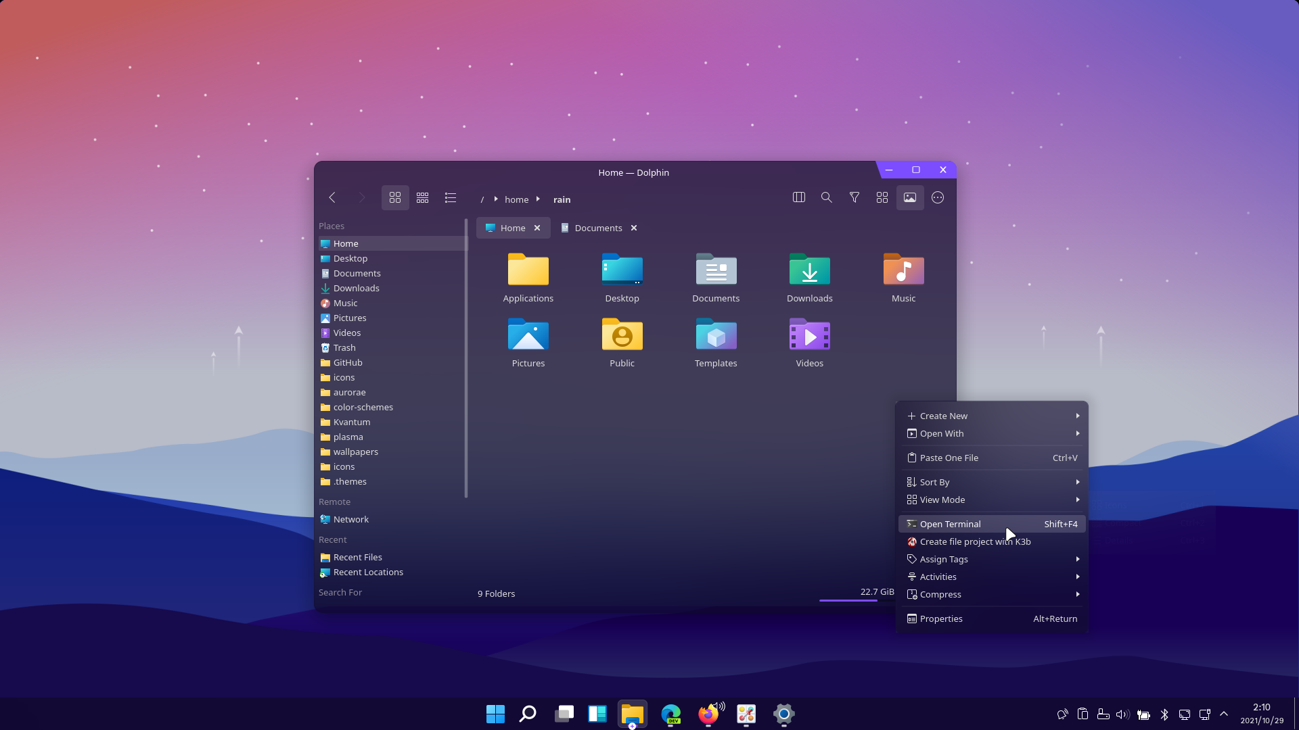Expand View Mode submenu
1299x730 pixels.
pos(992,500)
